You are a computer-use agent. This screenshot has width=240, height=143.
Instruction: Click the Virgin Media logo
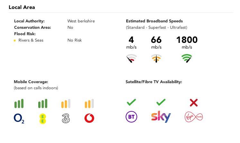(x=193, y=117)
